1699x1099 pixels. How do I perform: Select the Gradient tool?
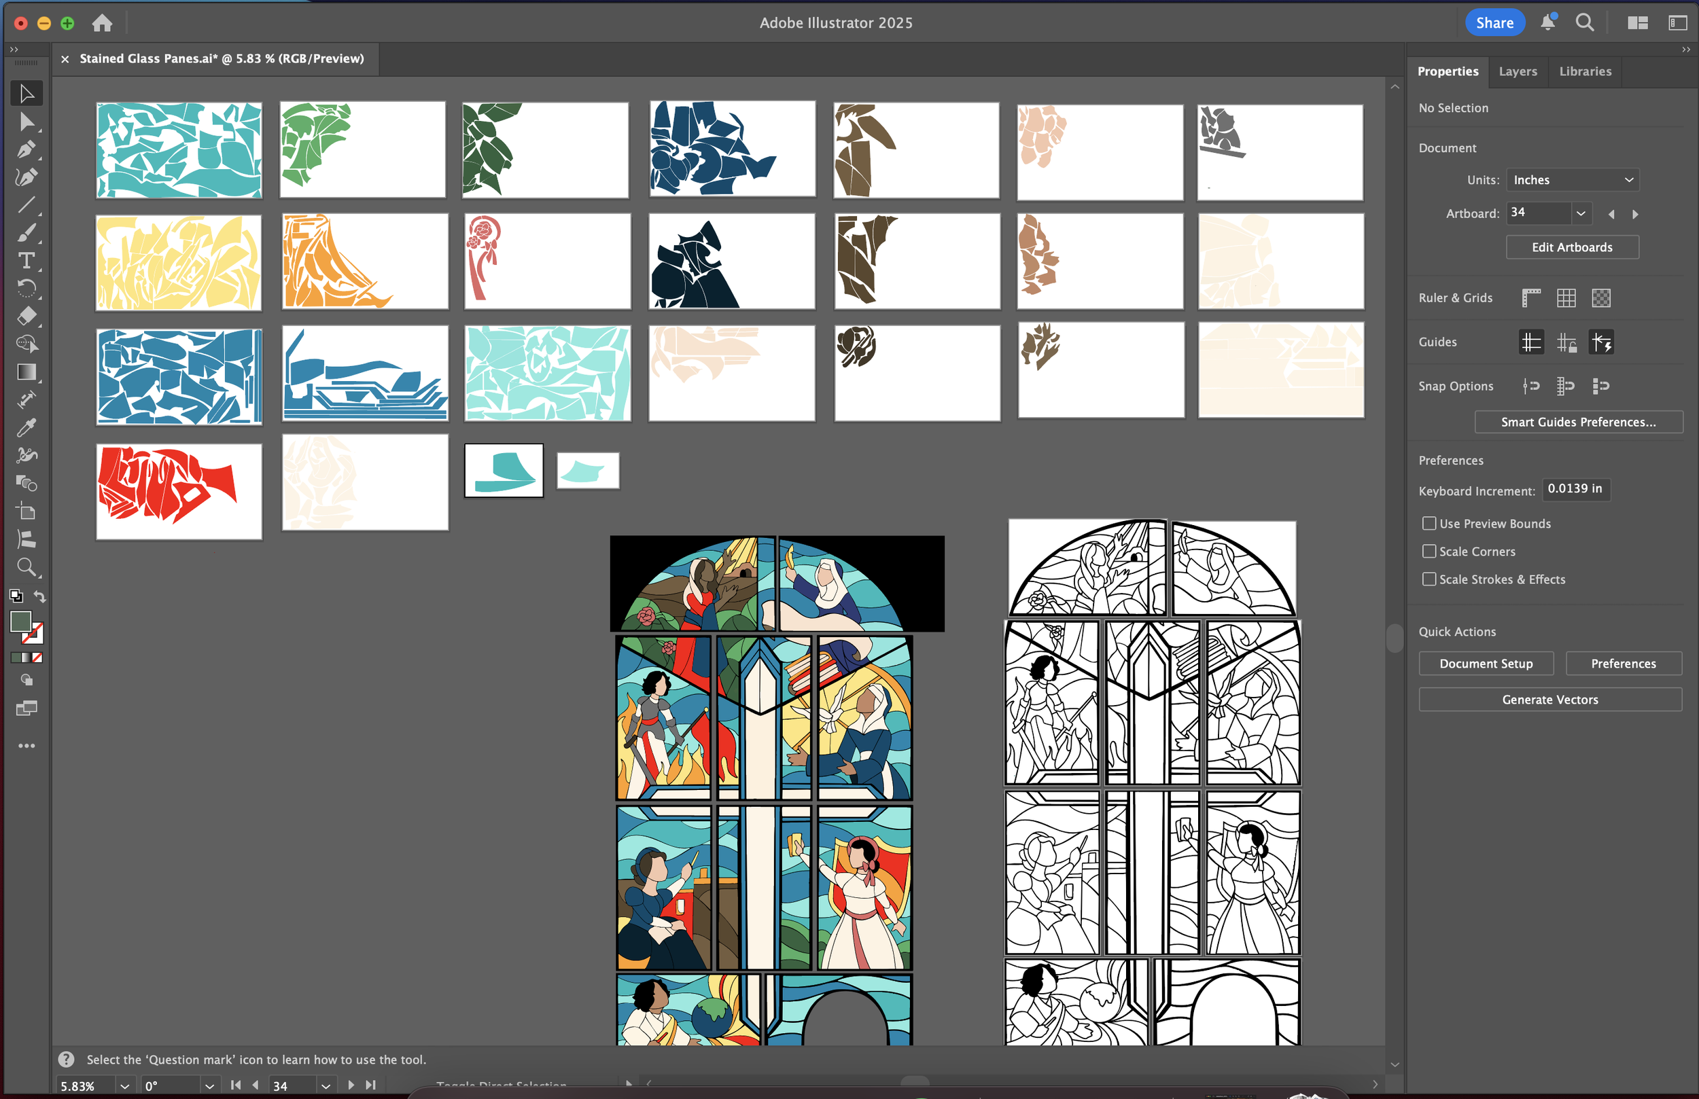[x=27, y=372]
